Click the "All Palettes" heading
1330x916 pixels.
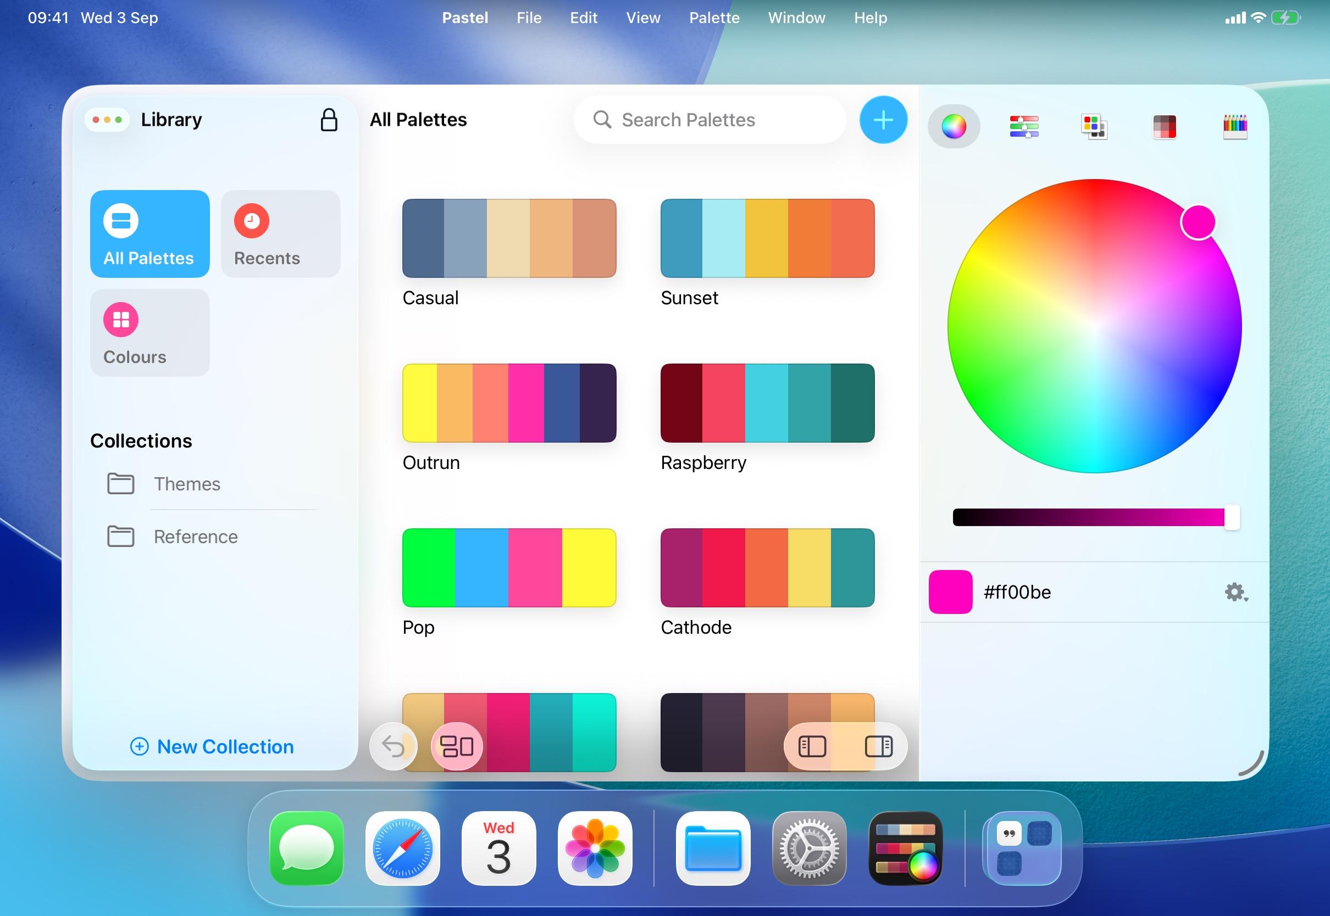(x=418, y=119)
